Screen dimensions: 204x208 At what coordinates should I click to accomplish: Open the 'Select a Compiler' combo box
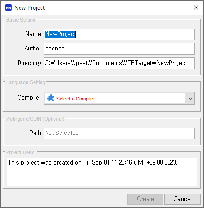click(119, 98)
